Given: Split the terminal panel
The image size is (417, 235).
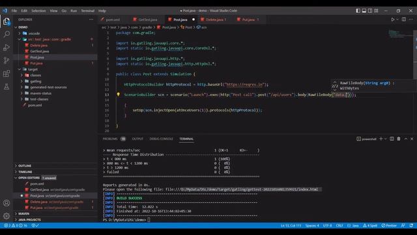Looking at the screenshot, I should pos(392,139).
